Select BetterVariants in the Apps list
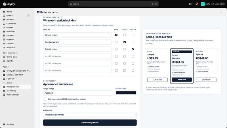 pos(16,87)
